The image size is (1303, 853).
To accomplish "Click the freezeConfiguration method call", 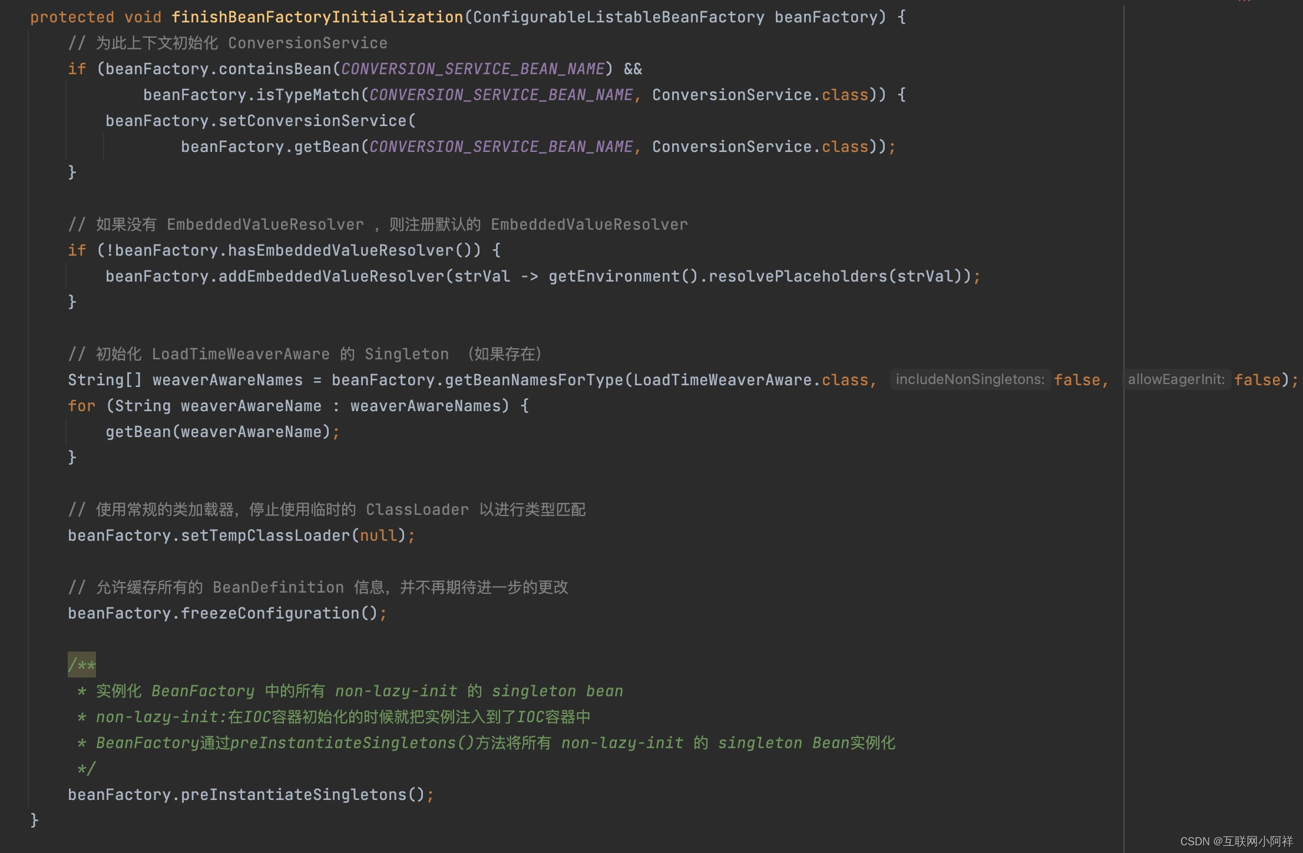I will (x=270, y=613).
